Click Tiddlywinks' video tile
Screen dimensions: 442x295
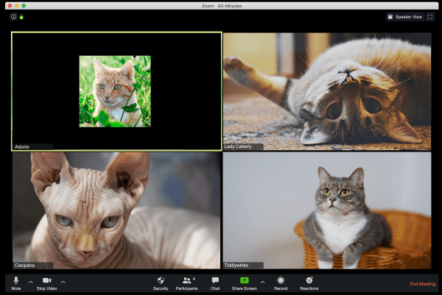click(326, 210)
